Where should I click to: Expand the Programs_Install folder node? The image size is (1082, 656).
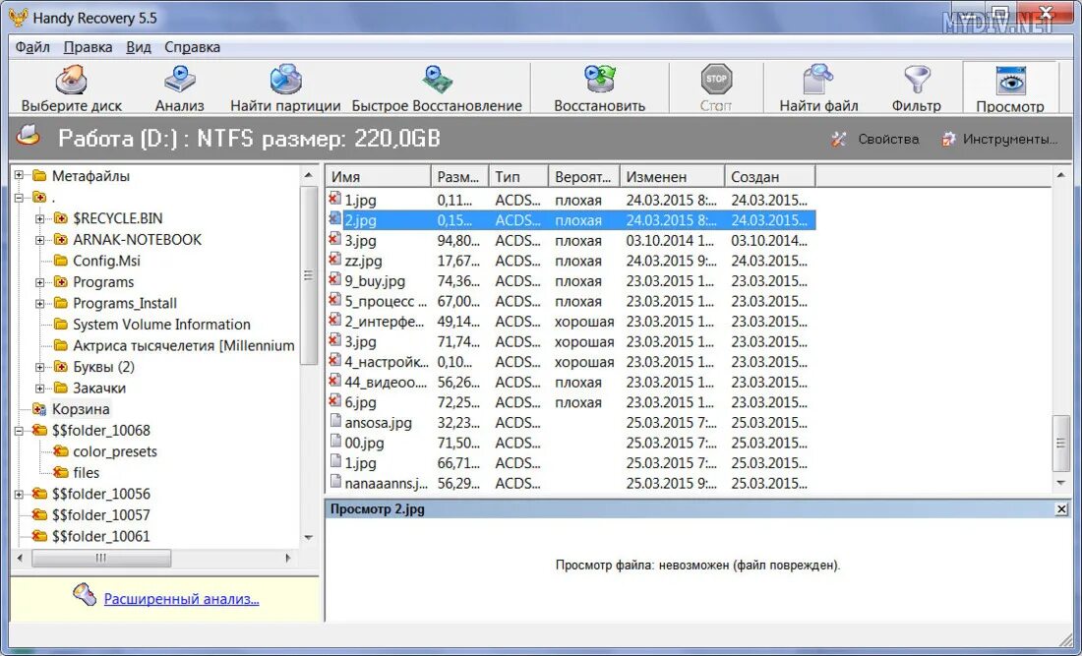[x=40, y=304]
